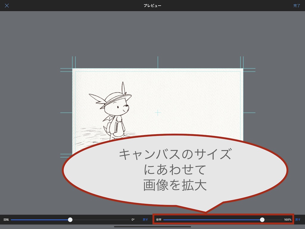This screenshot has height=229, width=305.
Task: Click the 倍率 label
Action: (x=158, y=220)
